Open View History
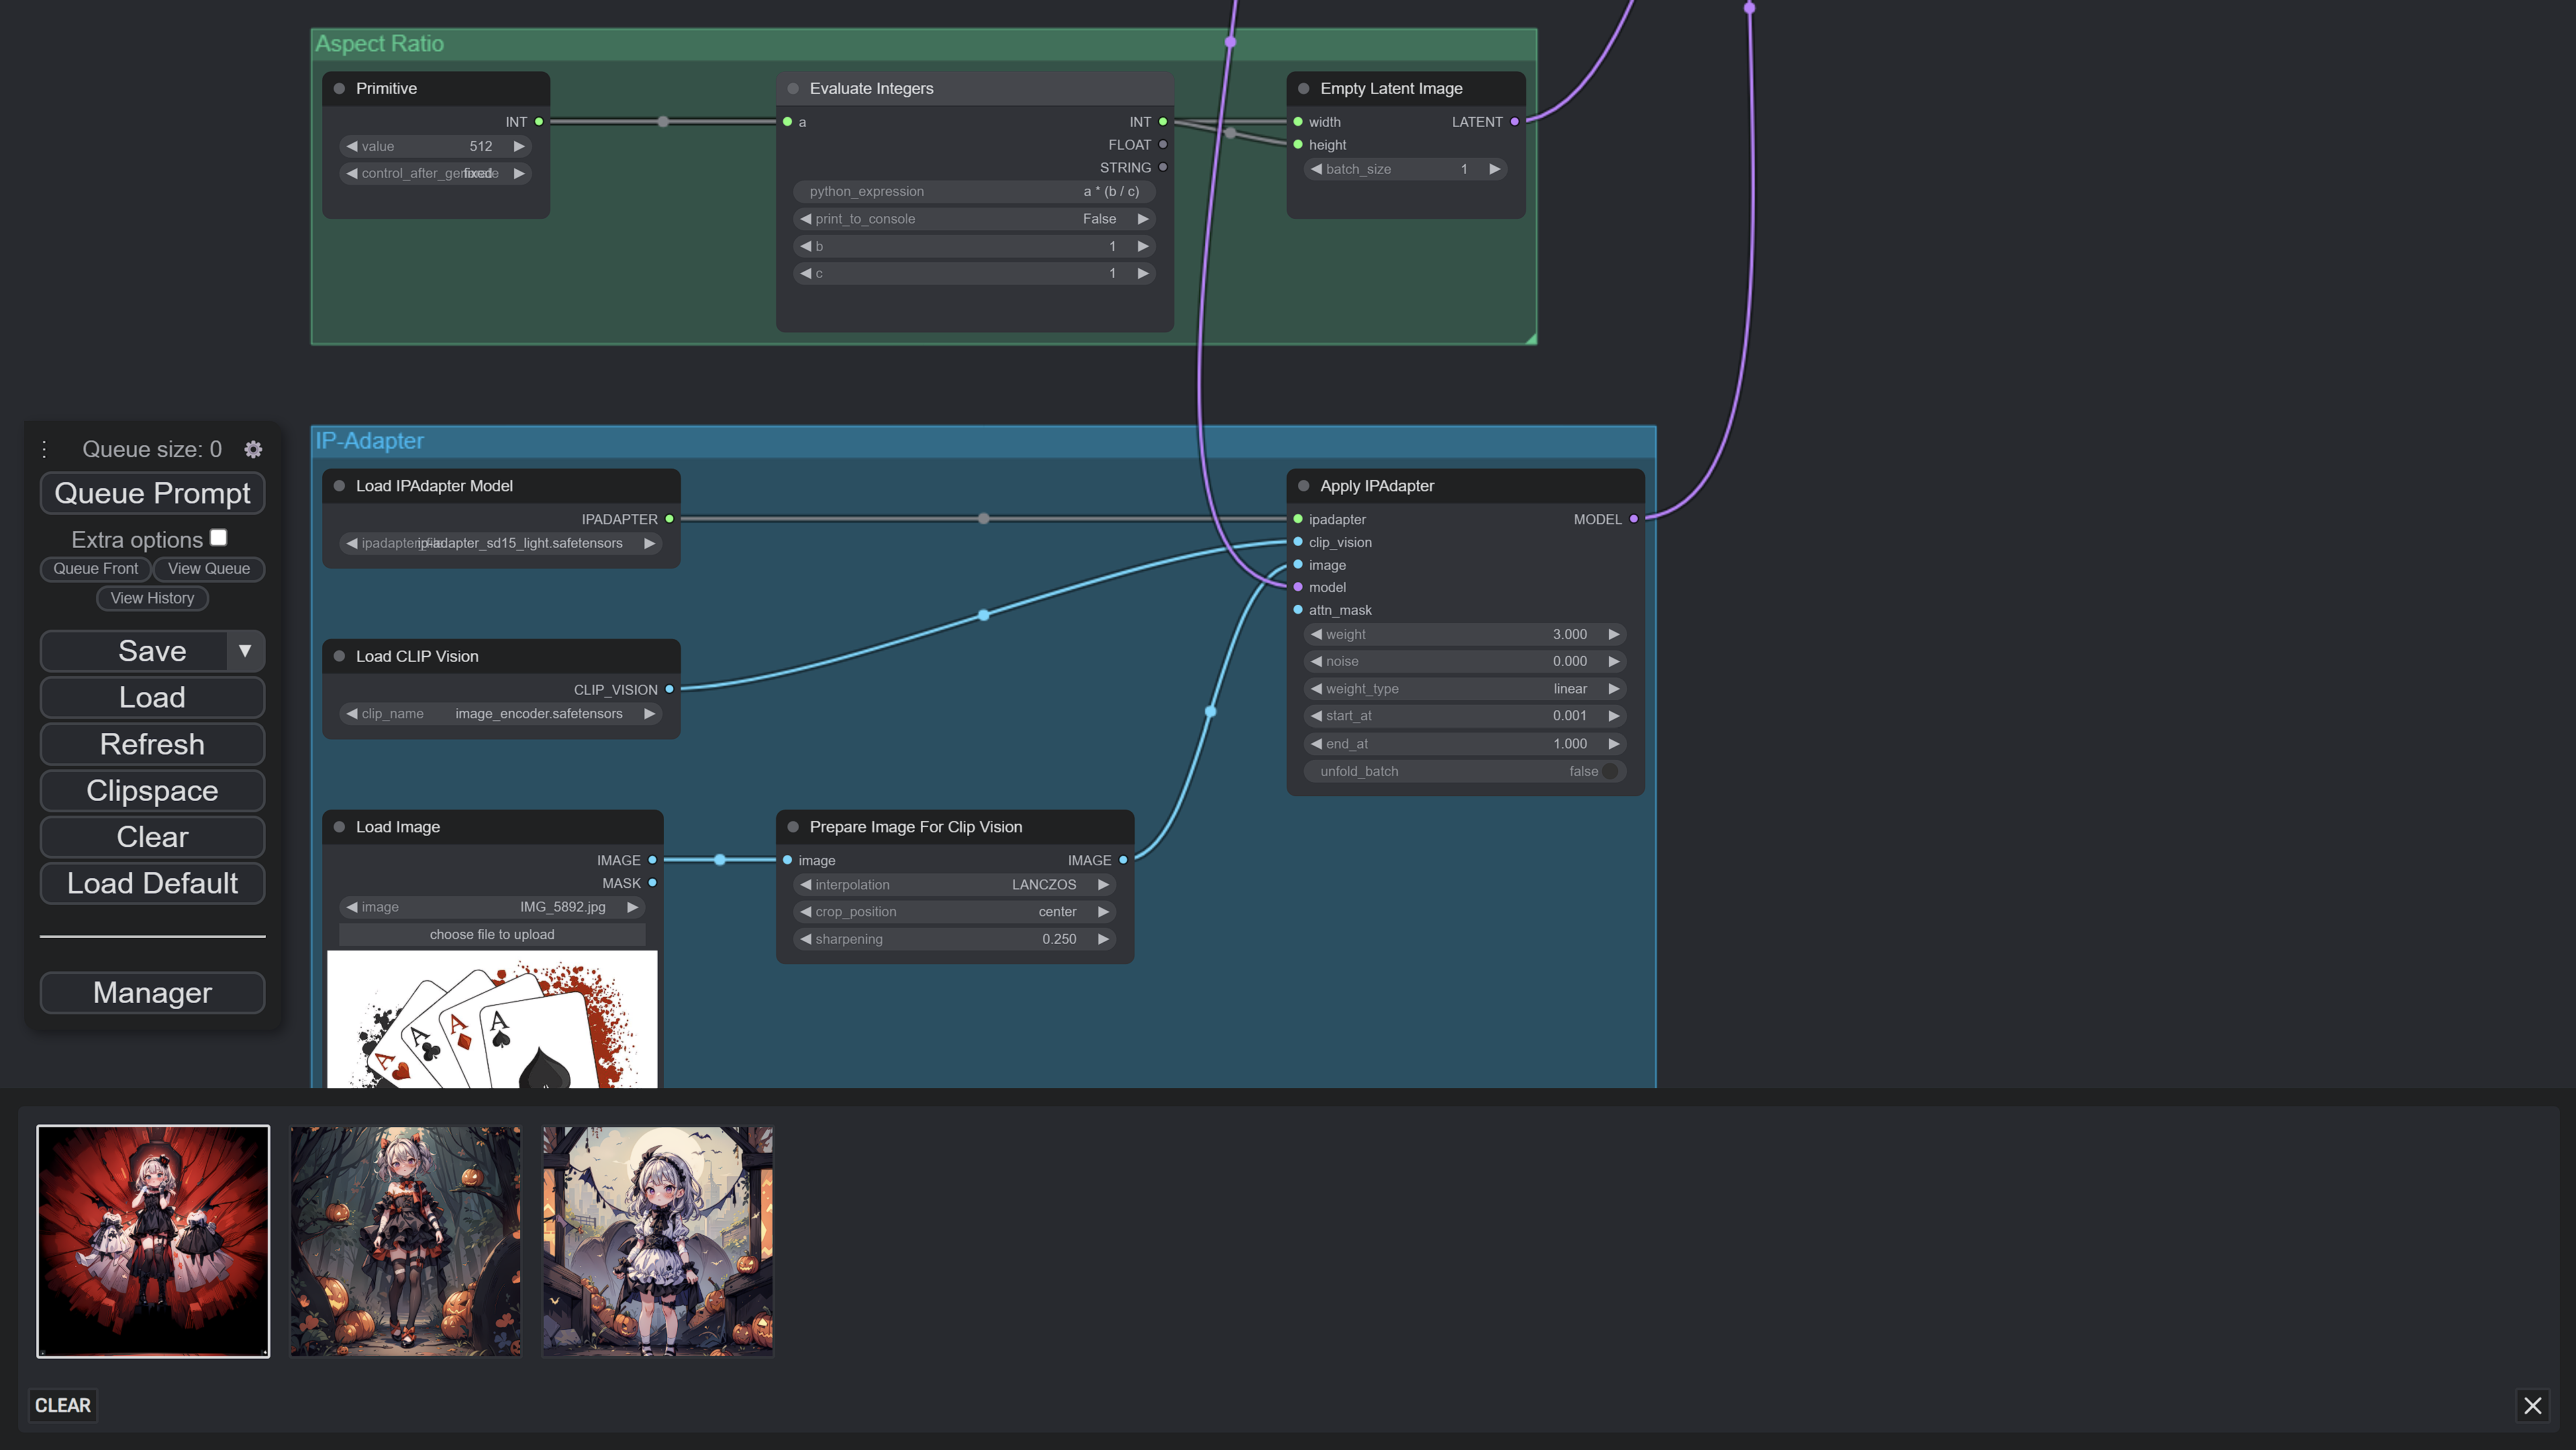2576x1450 pixels. pyautogui.click(x=152, y=598)
